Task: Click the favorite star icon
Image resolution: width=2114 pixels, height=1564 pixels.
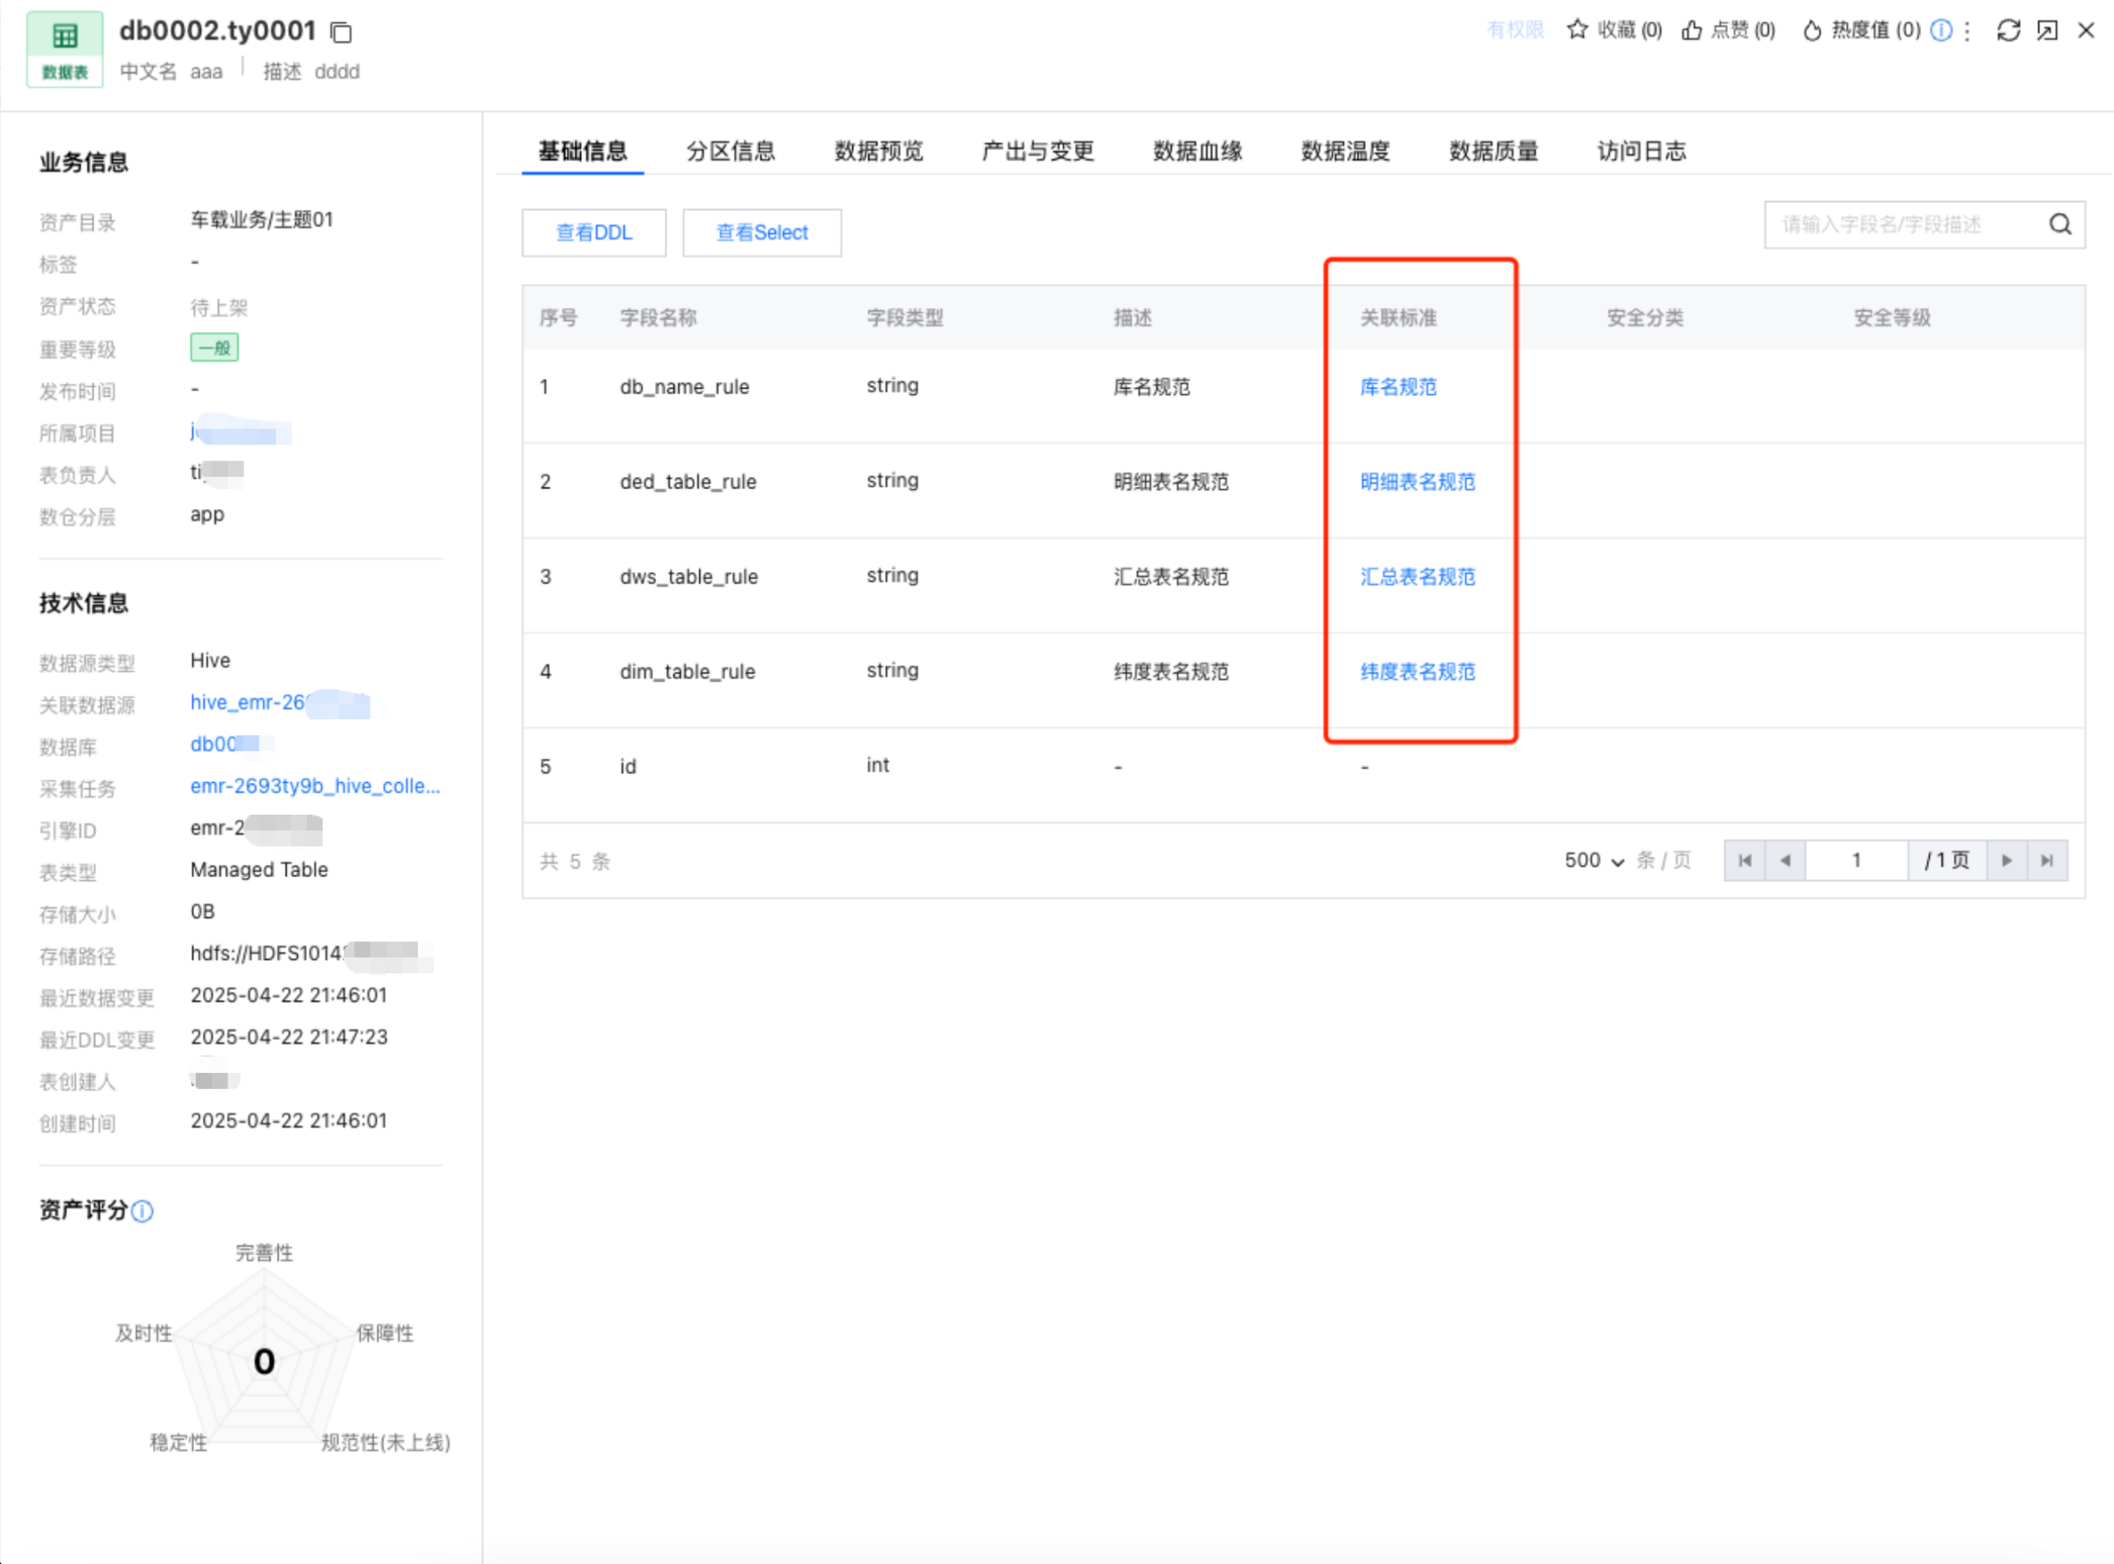Action: coord(1576,30)
